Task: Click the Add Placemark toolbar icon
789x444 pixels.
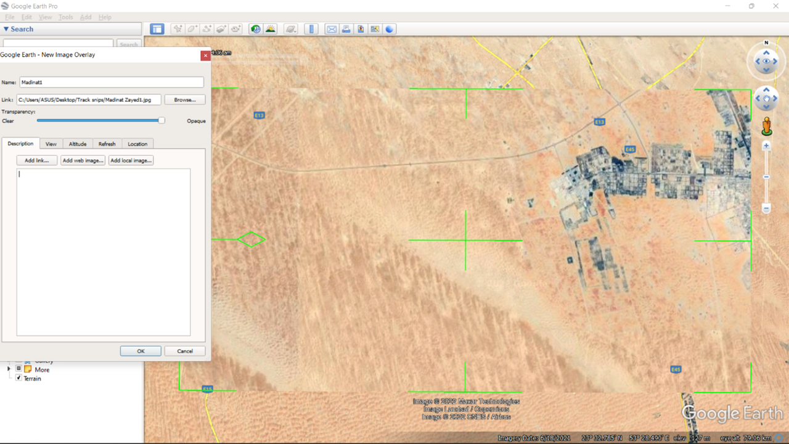Action: pos(178,29)
